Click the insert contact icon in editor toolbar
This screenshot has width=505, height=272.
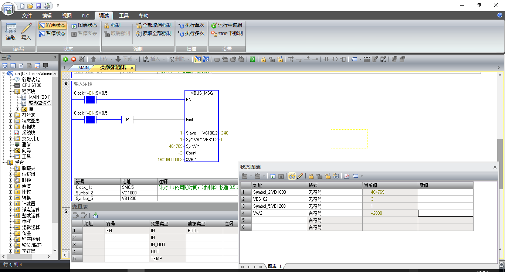point(326,59)
